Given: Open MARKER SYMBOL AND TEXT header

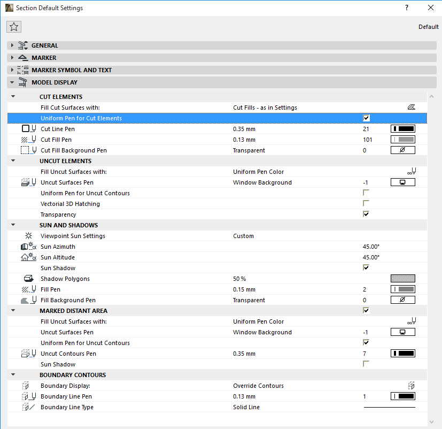Looking at the screenshot, I should click(222, 70).
